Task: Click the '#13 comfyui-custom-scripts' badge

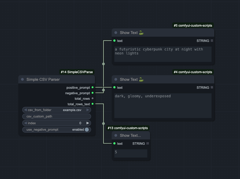Action: point(128,128)
